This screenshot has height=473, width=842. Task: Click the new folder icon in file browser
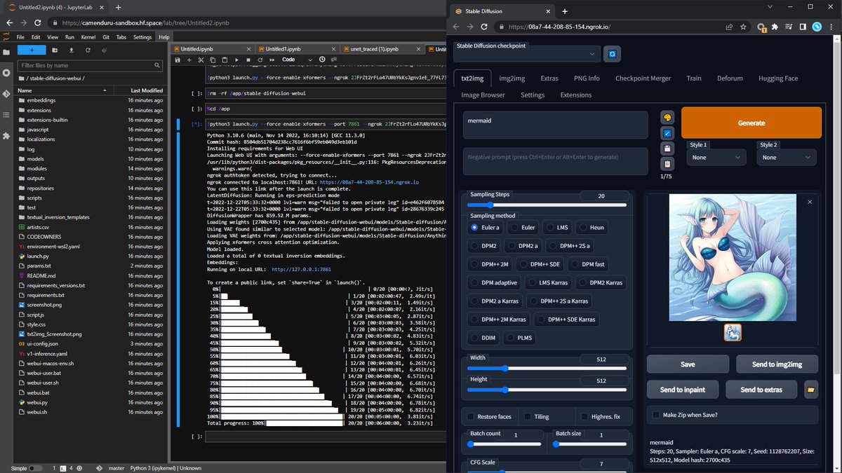[x=55, y=50]
